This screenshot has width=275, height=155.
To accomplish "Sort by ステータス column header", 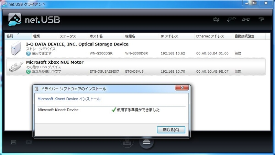I will [73, 36].
